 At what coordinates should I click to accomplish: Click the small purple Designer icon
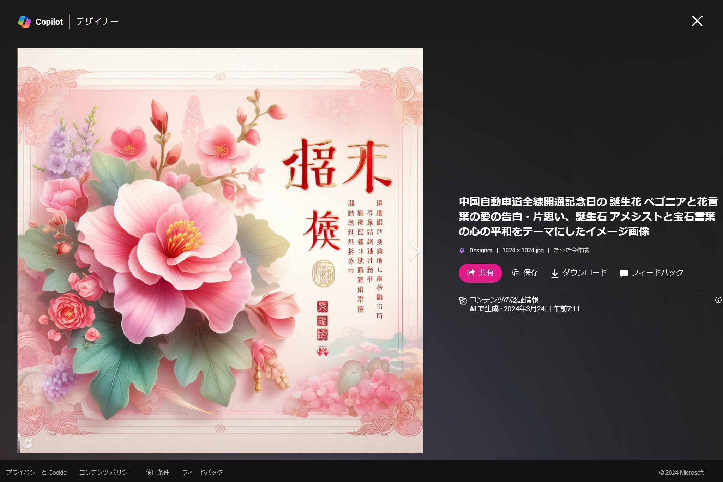(462, 250)
